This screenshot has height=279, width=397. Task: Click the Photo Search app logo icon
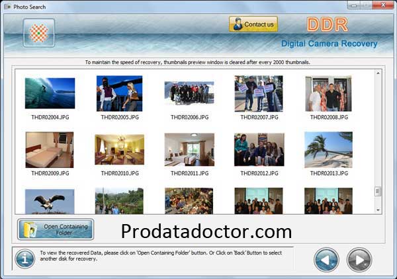pyautogui.click(x=39, y=33)
